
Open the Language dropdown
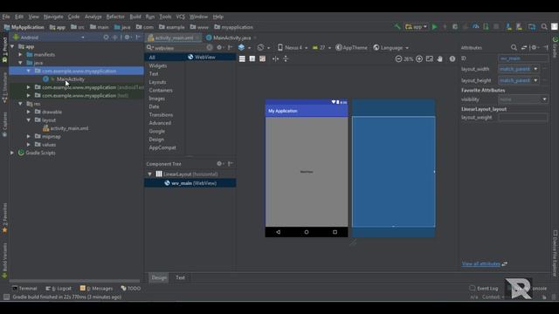tap(390, 47)
